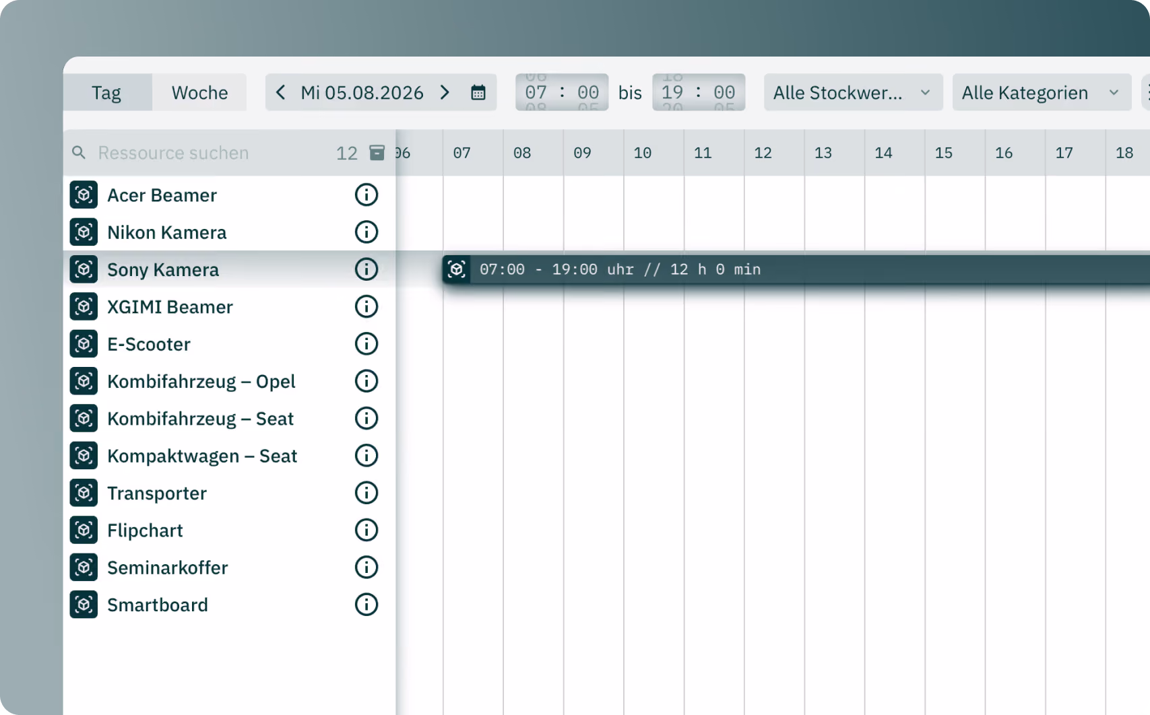Click the Smartboard info icon
This screenshot has width=1150, height=715.
pos(366,605)
